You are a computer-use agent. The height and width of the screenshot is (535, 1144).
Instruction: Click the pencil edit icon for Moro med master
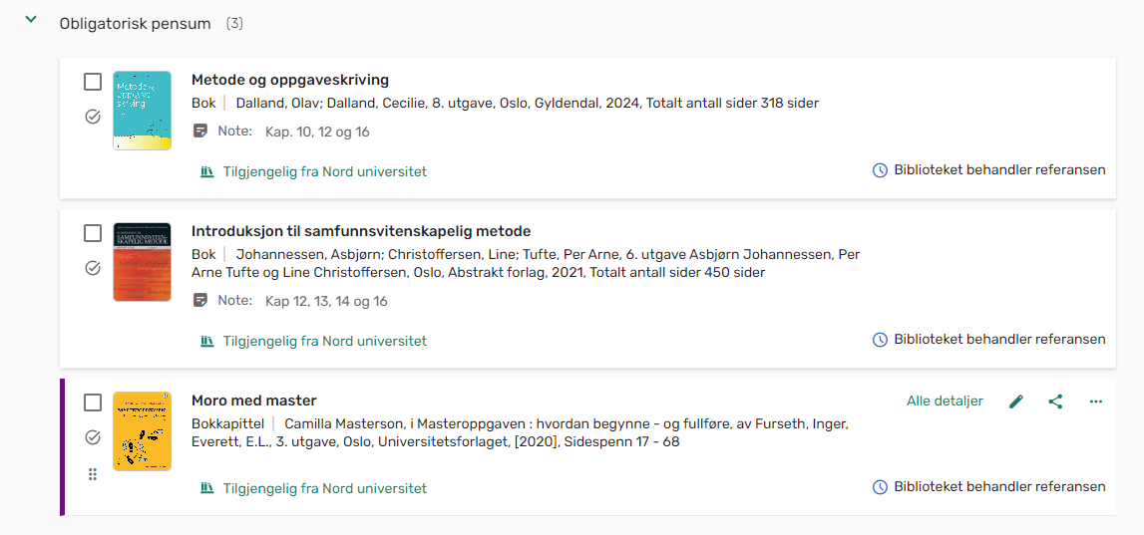(1015, 401)
